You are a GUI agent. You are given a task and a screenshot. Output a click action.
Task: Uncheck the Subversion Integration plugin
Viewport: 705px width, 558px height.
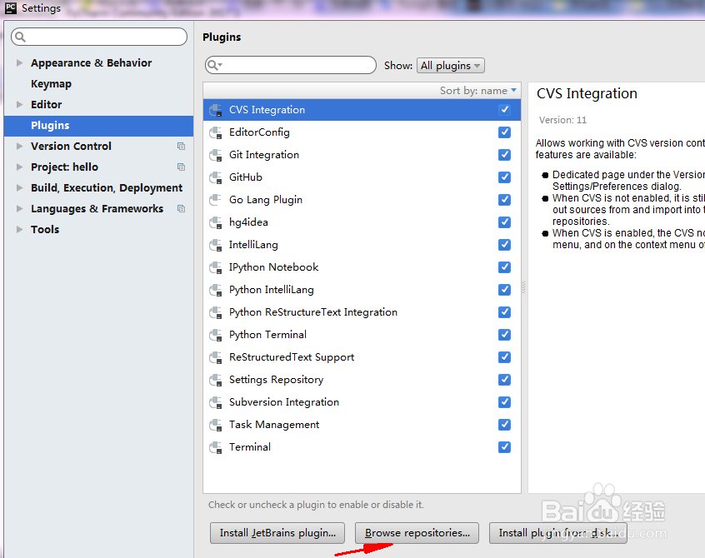(x=504, y=401)
